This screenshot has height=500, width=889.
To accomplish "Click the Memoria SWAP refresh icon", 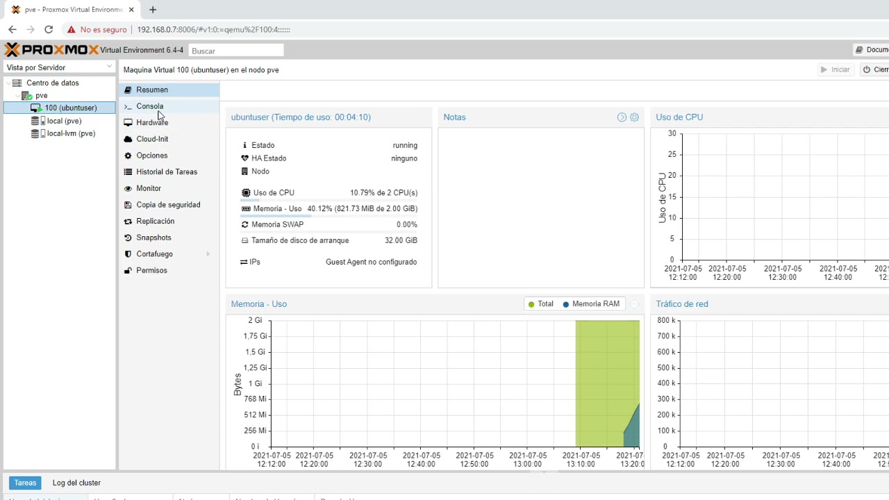I will [244, 224].
